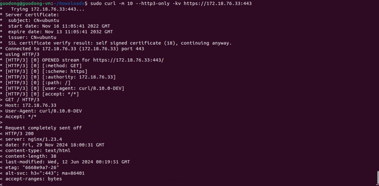Click the "server: nginx/1.23.4" response header
379x186 pixels.
coord(33,139)
